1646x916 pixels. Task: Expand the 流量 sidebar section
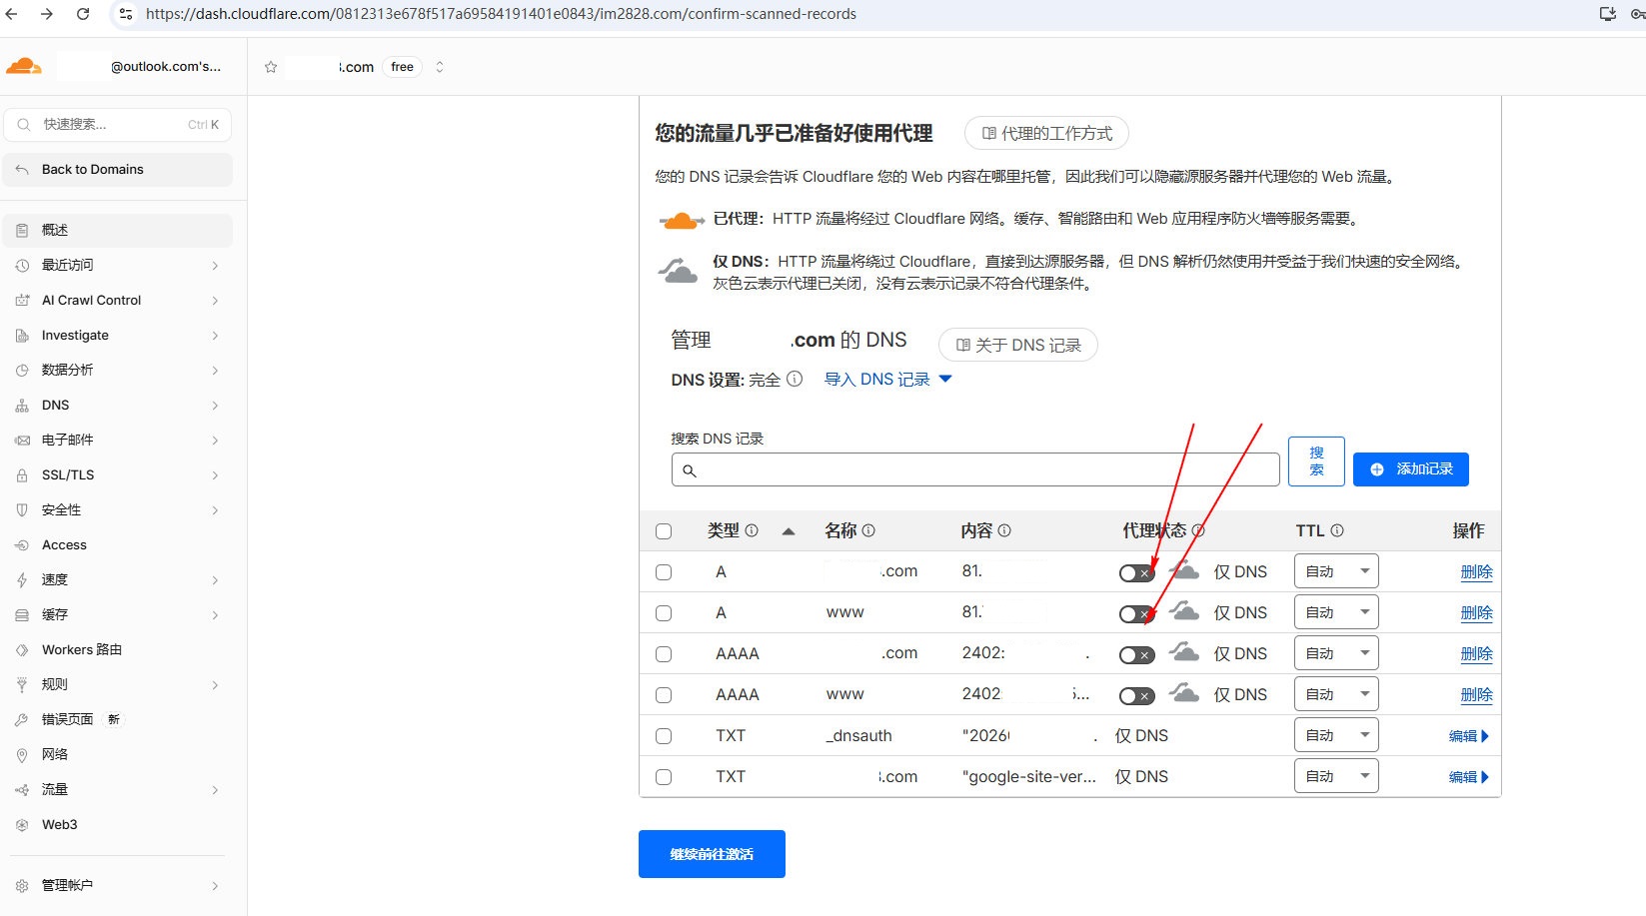(x=215, y=790)
